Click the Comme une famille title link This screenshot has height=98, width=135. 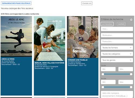pos(78,60)
